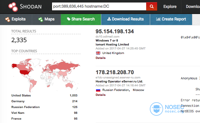This screenshot has width=200, height=123.
Task: Open the Explore menu item
Action: (170, 6)
